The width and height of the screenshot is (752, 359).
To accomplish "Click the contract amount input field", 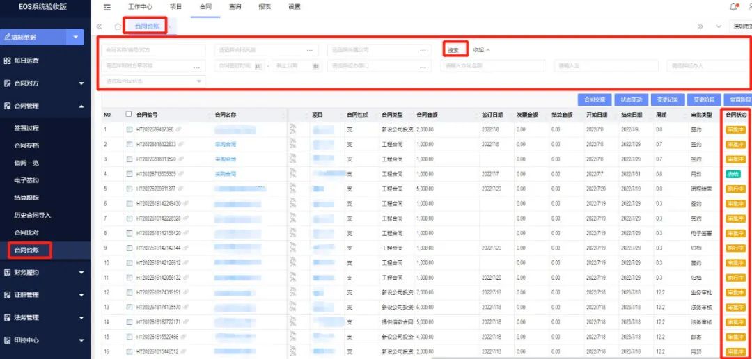I will (x=492, y=66).
